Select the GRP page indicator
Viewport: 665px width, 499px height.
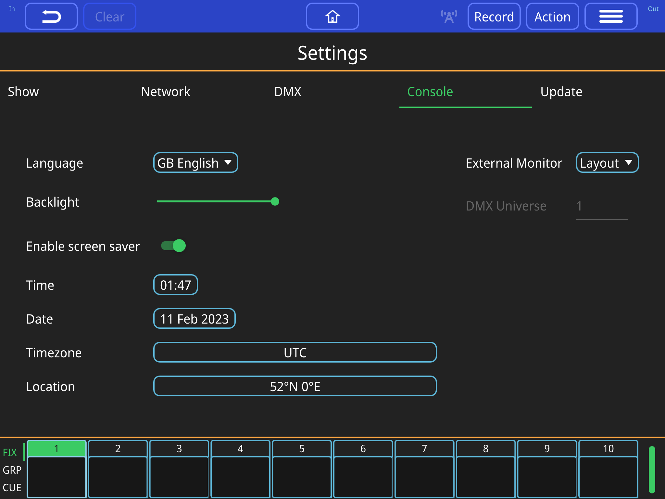click(x=12, y=470)
